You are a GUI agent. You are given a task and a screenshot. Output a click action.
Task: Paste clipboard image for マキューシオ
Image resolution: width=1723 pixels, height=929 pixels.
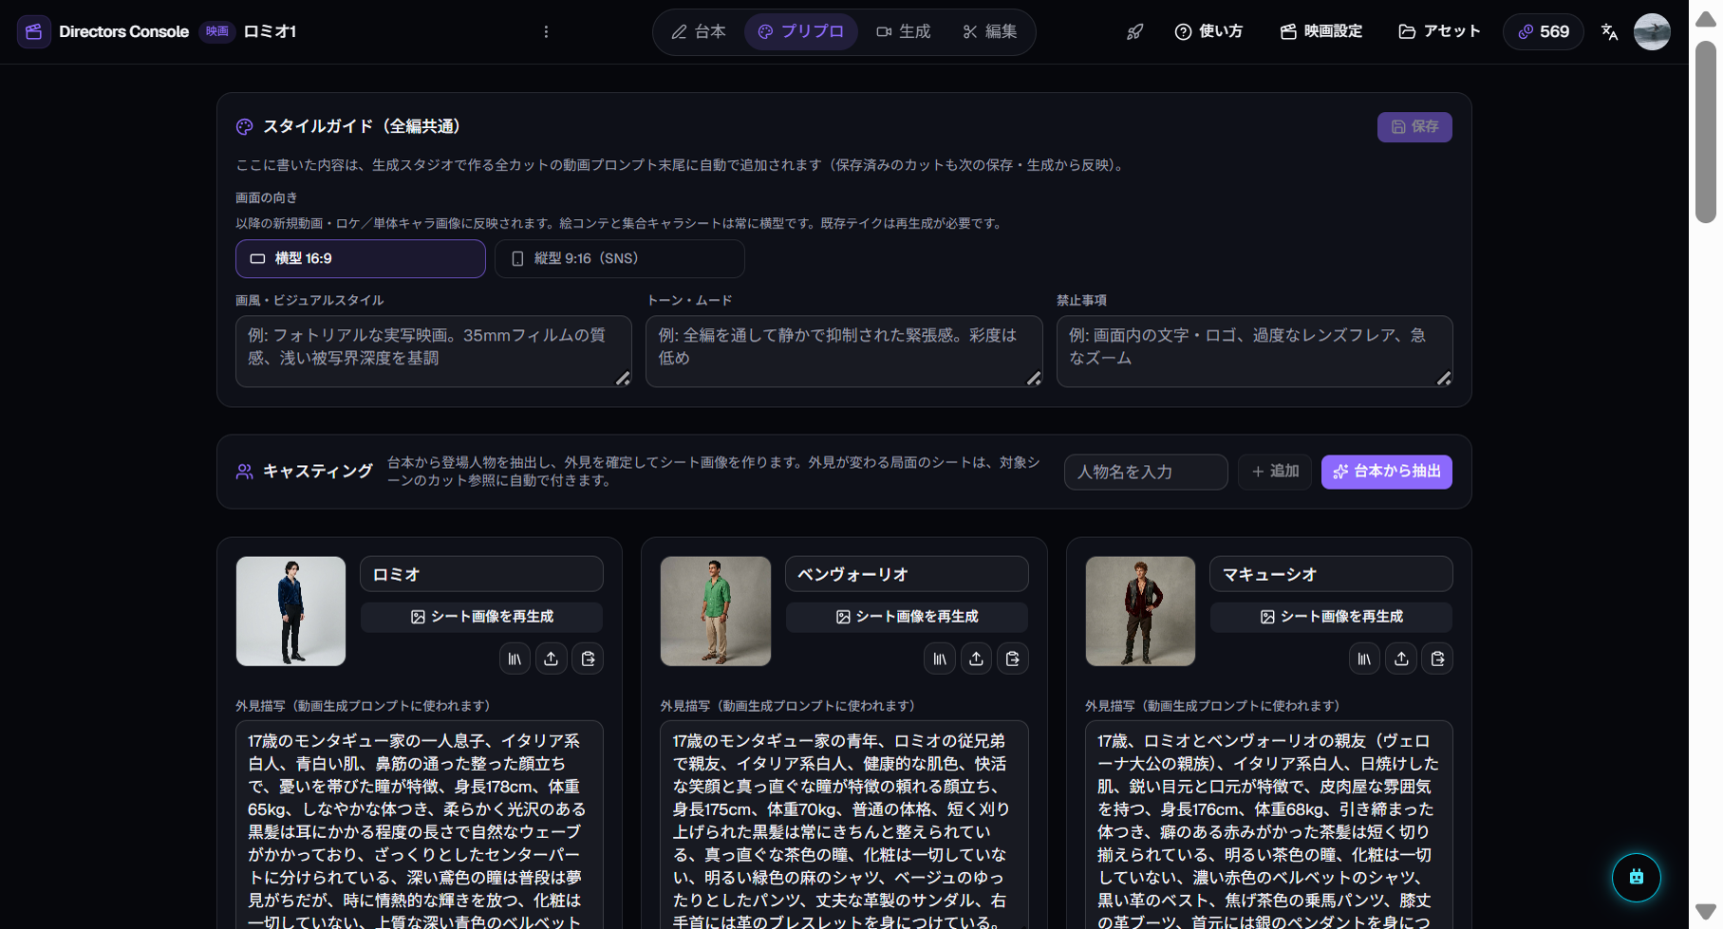[1437, 659]
